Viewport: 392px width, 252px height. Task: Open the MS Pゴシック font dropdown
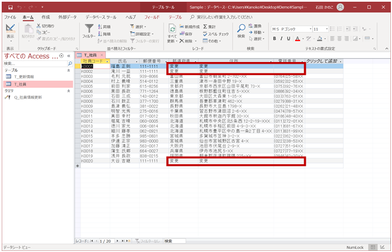310,29
